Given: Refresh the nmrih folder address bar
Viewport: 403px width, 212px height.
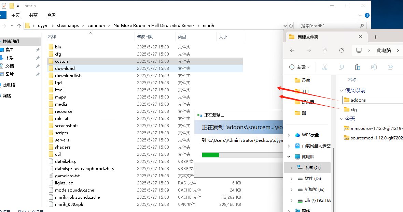Looking at the screenshot, I should pos(291,26).
